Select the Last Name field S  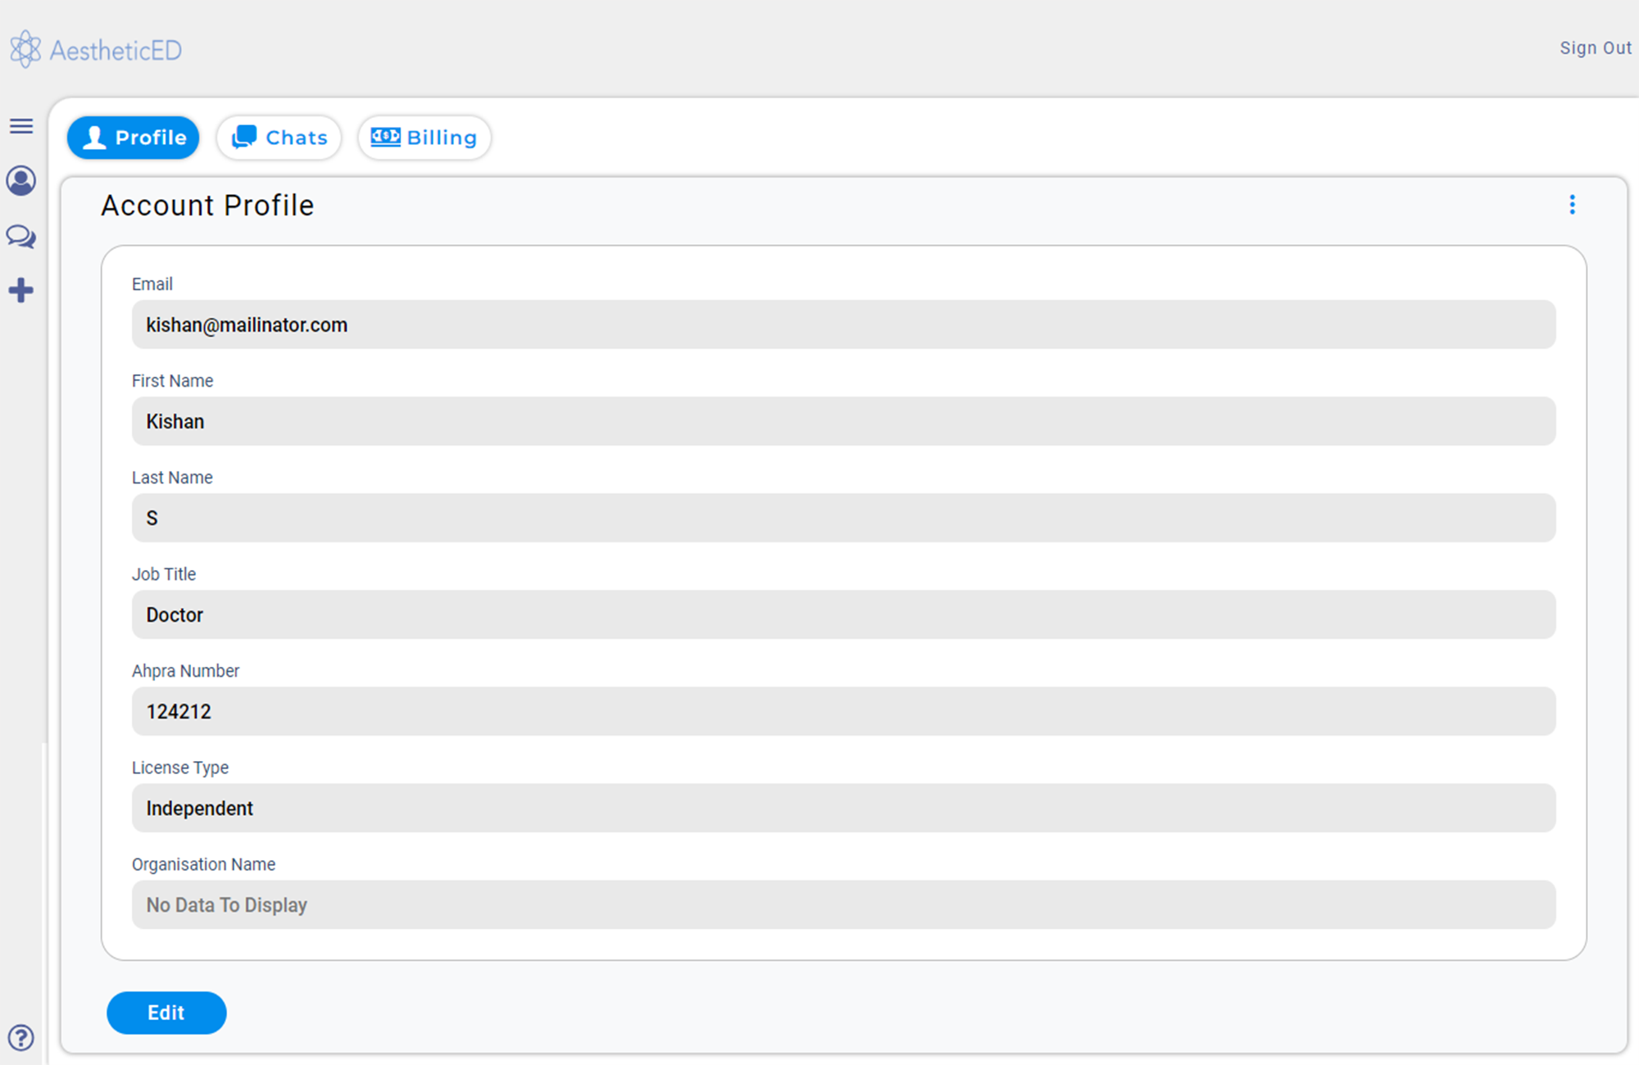[844, 518]
